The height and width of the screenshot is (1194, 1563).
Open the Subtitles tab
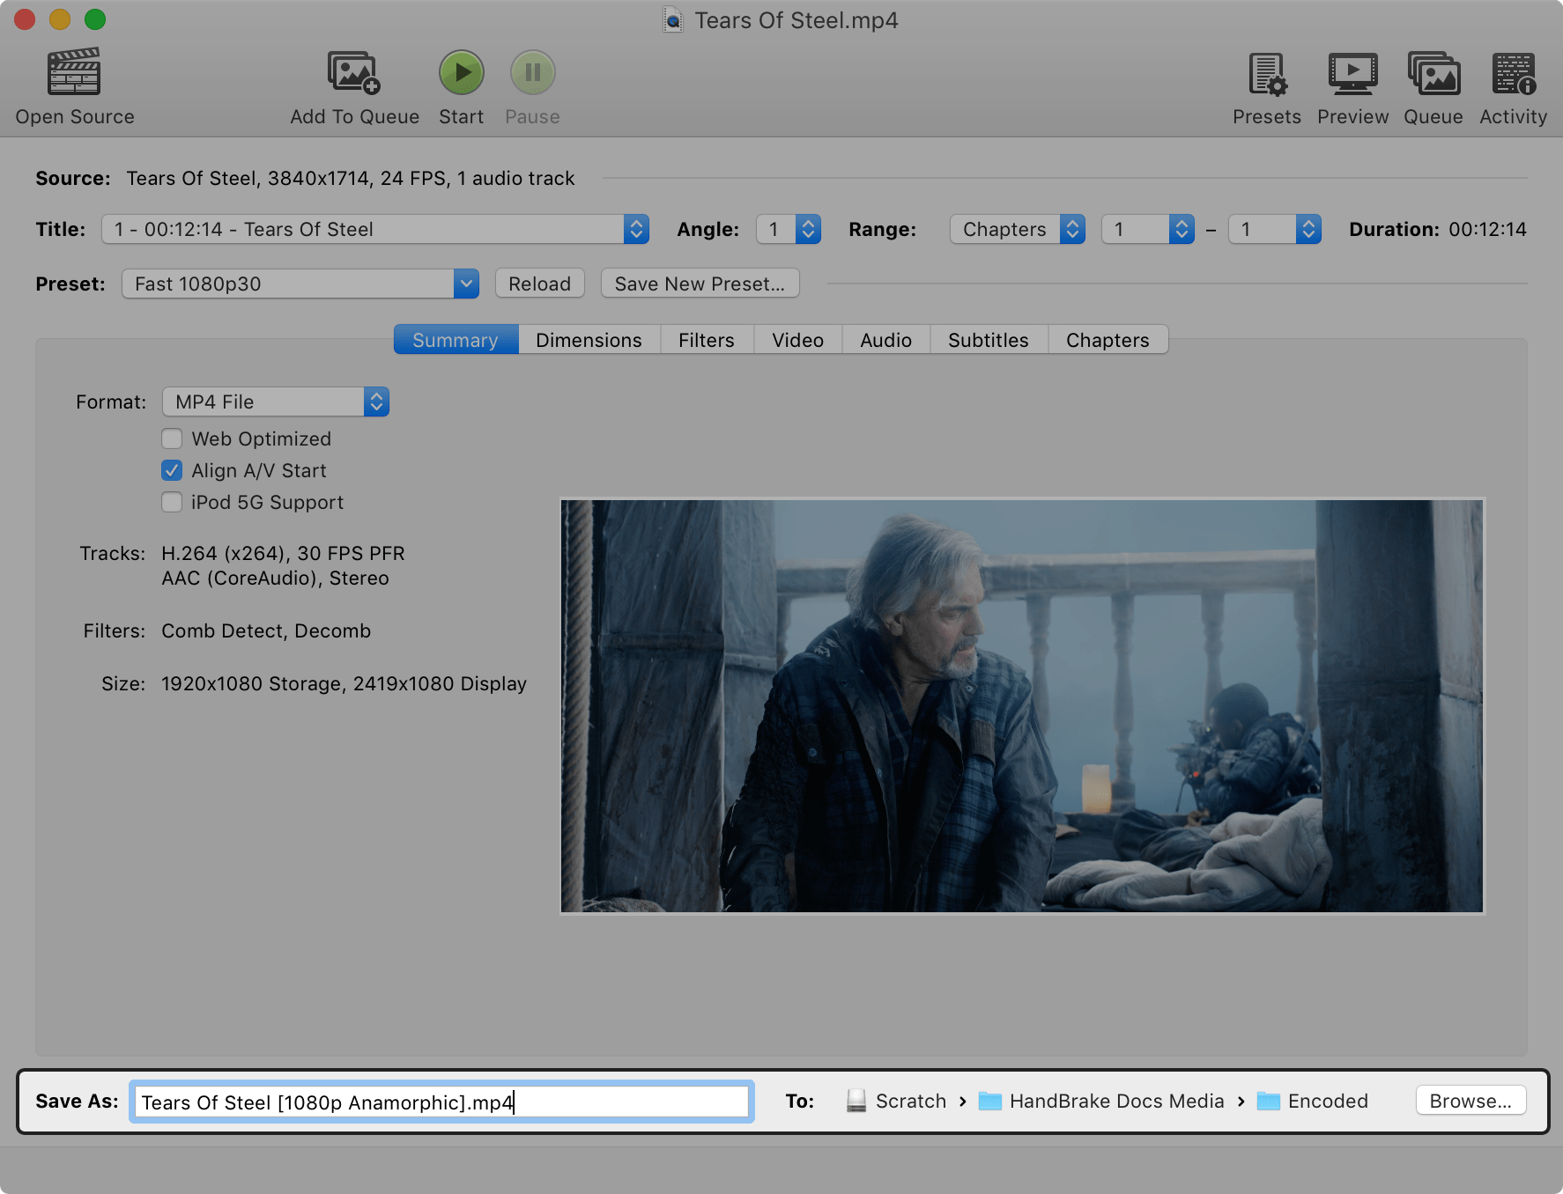click(x=988, y=339)
